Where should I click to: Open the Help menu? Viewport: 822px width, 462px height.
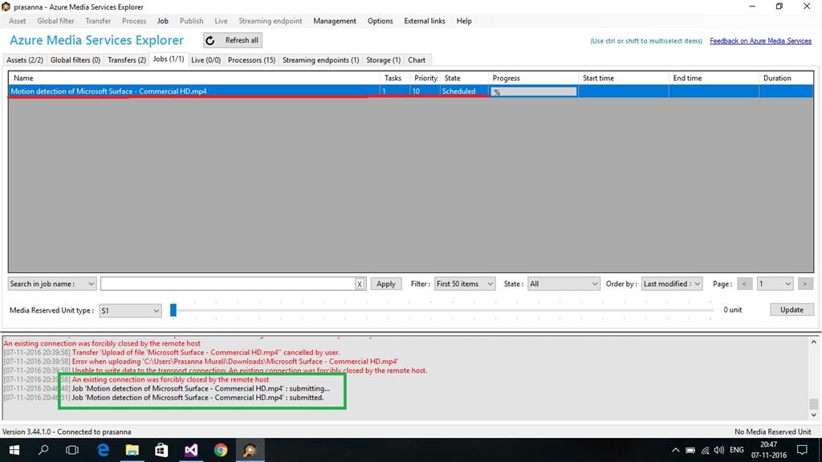[x=464, y=21]
